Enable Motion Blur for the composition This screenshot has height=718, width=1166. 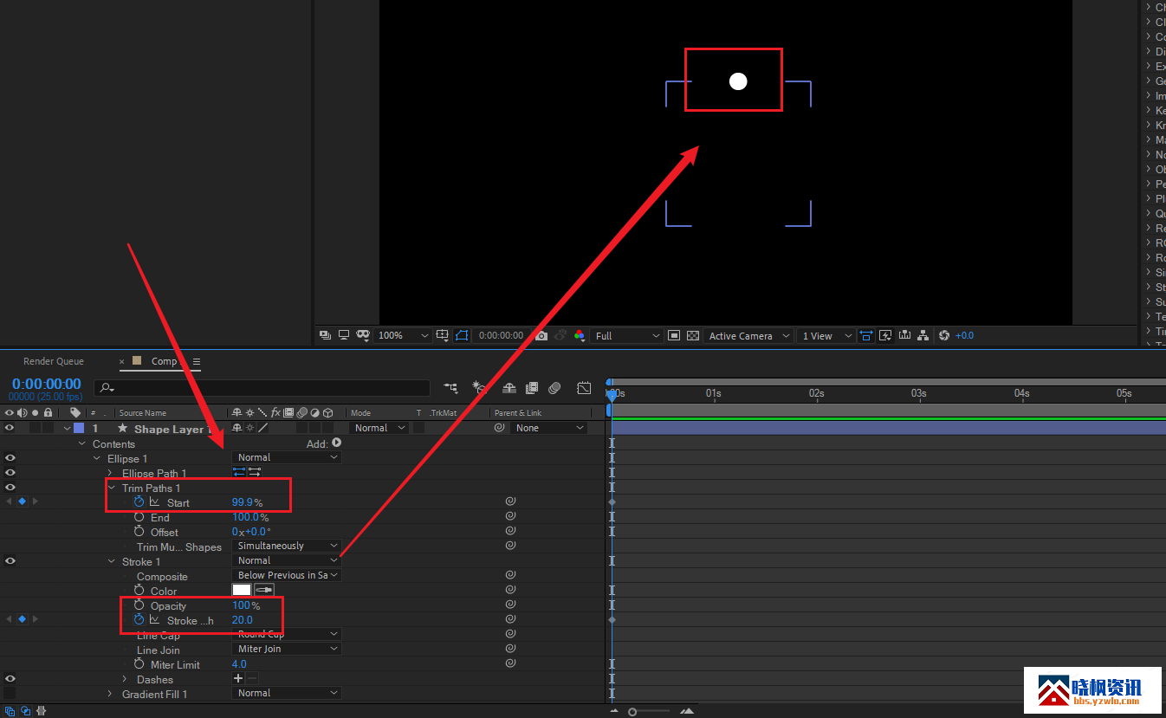pyautogui.click(x=554, y=388)
